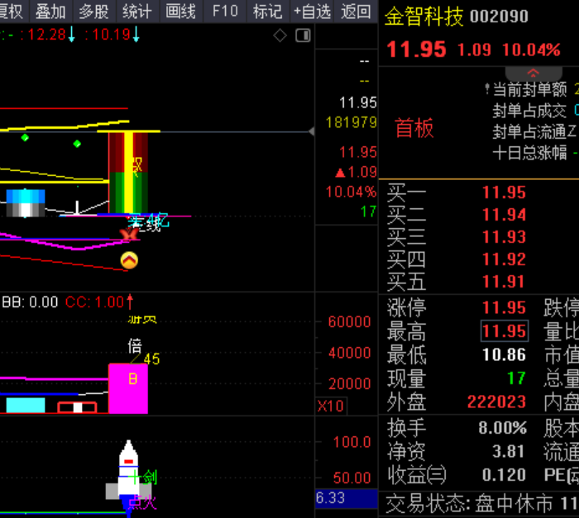Click the 标记 mark button
The image size is (579, 518).
[268, 11]
